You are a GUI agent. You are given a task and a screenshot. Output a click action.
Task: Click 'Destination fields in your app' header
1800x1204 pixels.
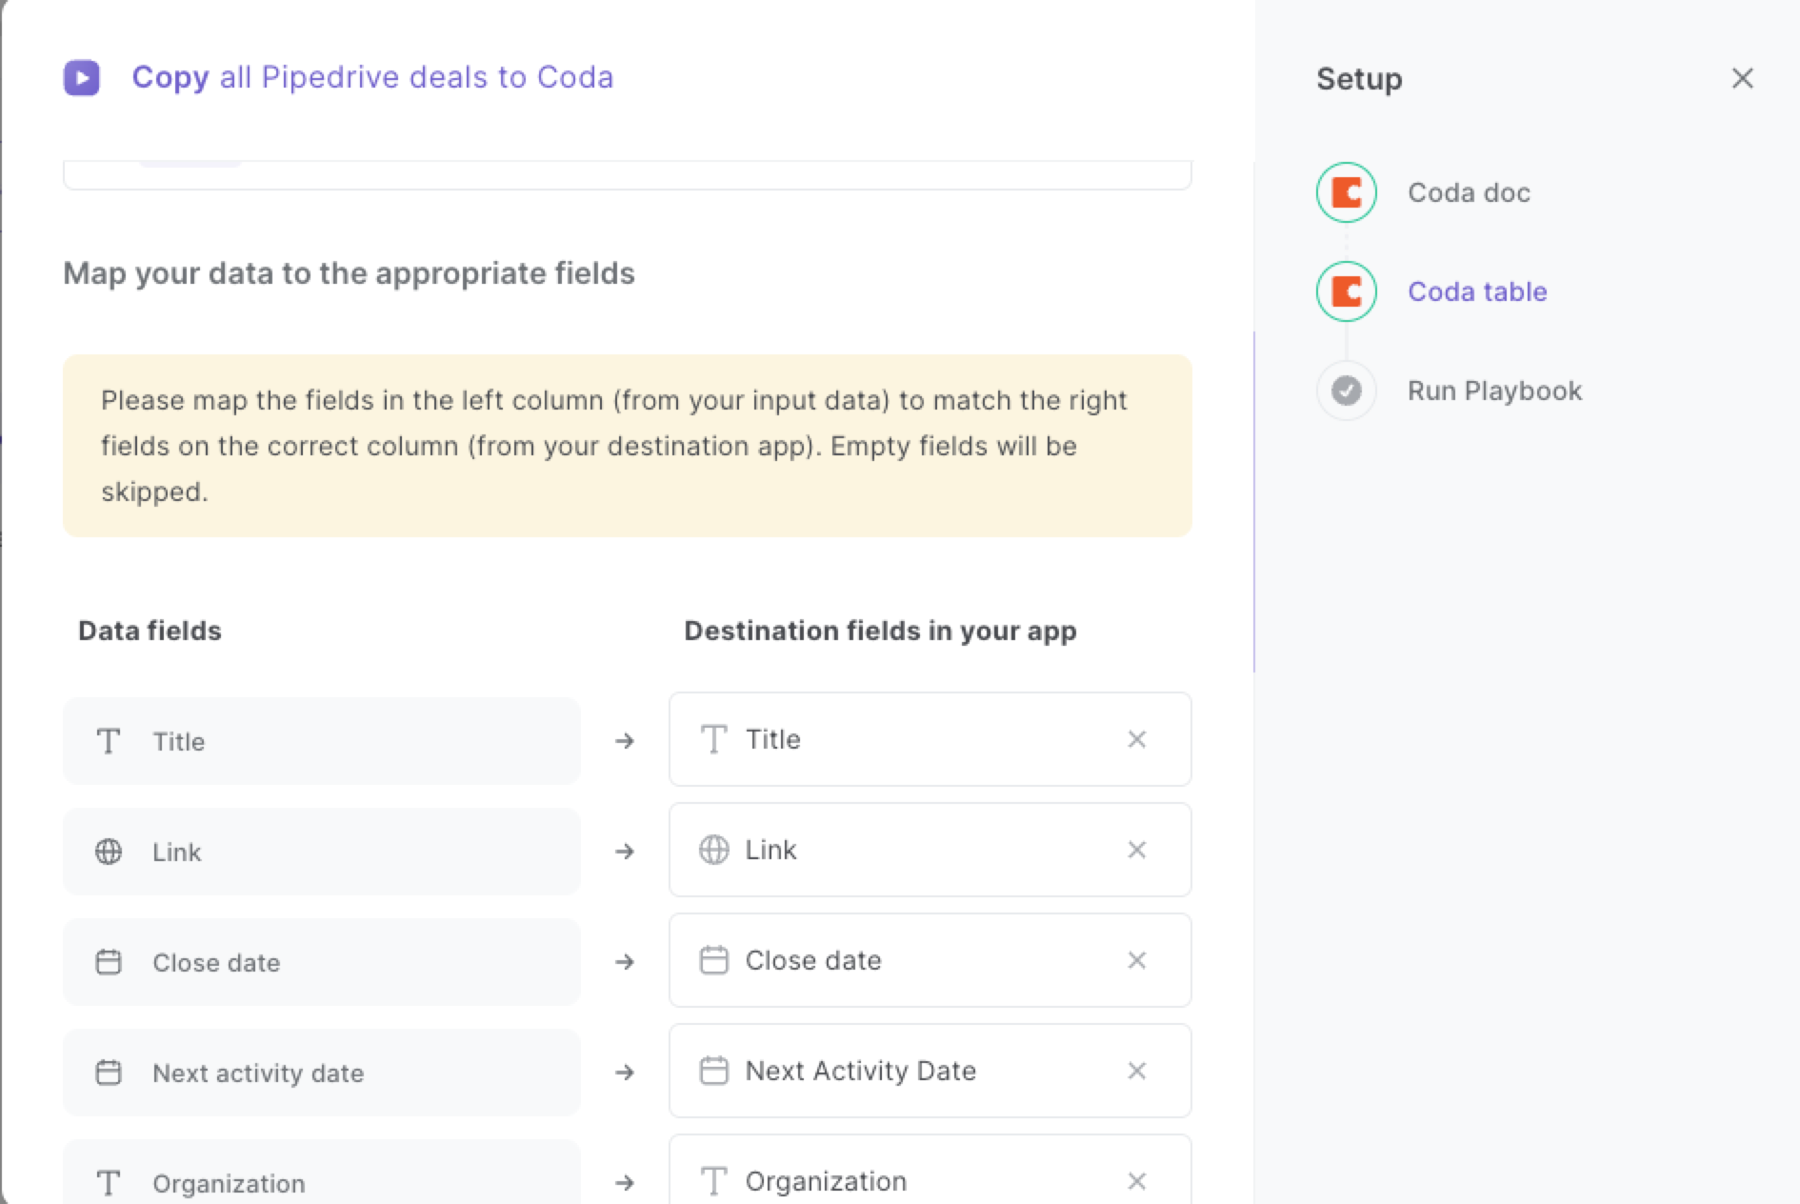click(x=880, y=631)
